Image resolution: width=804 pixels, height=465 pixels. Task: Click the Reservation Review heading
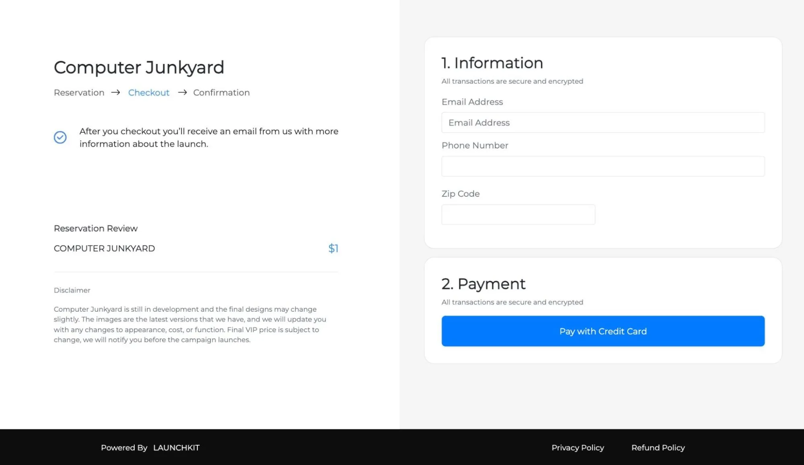pyautogui.click(x=96, y=228)
